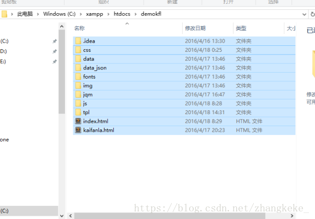Image resolution: width=315 pixels, height=219 pixels.
Task: Click navigation pane scroll down arrow
Action: click(x=62, y=216)
